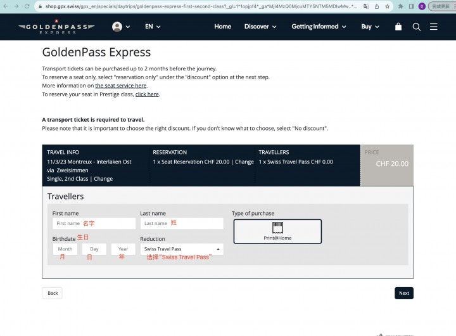Click the Next button
The height and width of the screenshot is (336, 456).
point(404,293)
